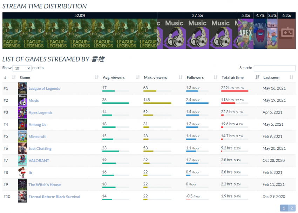The width and height of the screenshot is (298, 213).
Task: Click Music 27.5% distribution segment
Action: click(x=197, y=31)
